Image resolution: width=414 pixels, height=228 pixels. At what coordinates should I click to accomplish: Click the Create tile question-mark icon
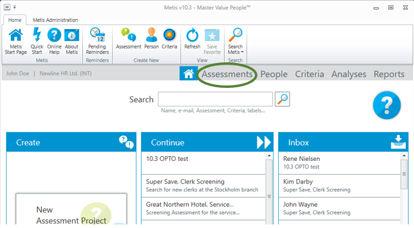tap(126, 142)
